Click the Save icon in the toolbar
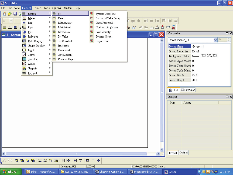This screenshot has width=233, height=175. click(x=15, y=14)
